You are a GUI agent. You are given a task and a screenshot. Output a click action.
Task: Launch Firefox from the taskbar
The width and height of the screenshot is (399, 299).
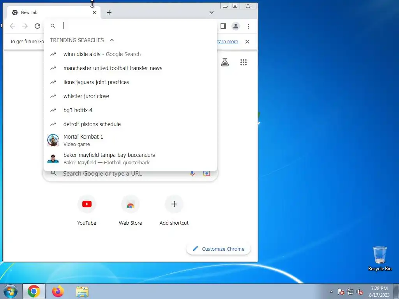coord(58,291)
